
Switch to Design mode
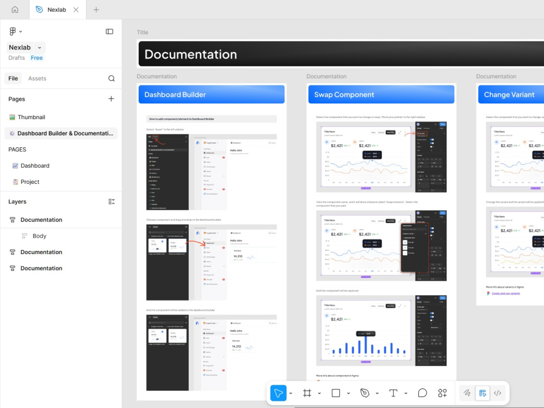(483, 393)
